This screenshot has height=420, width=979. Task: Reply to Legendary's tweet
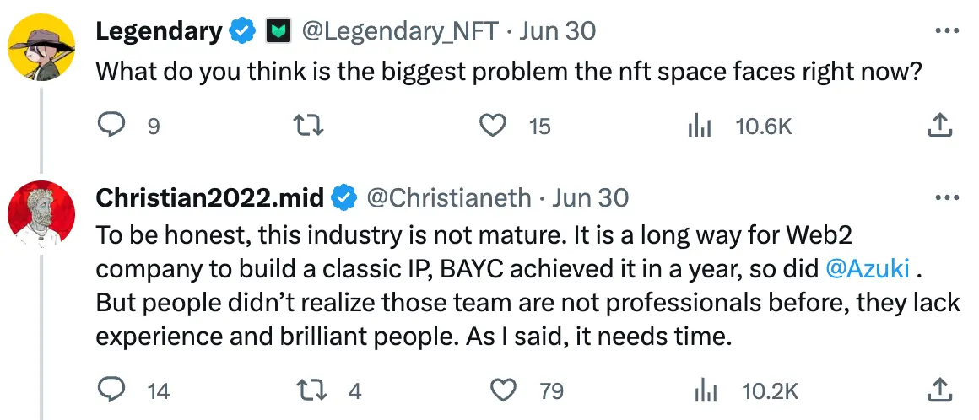coord(111,127)
